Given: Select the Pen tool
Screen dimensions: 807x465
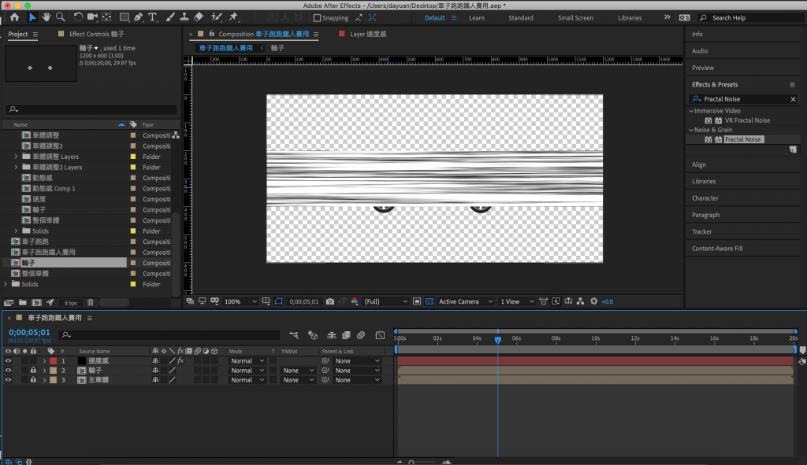Looking at the screenshot, I should [x=138, y=17].
